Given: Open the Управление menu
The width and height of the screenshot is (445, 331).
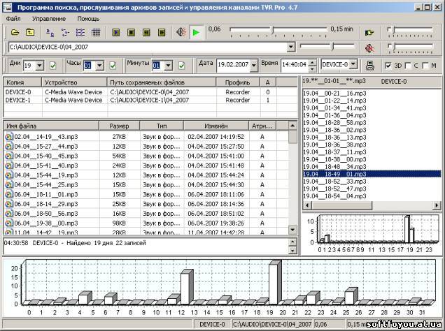Looking at the screenshot, I should click(x=49, y=18).
